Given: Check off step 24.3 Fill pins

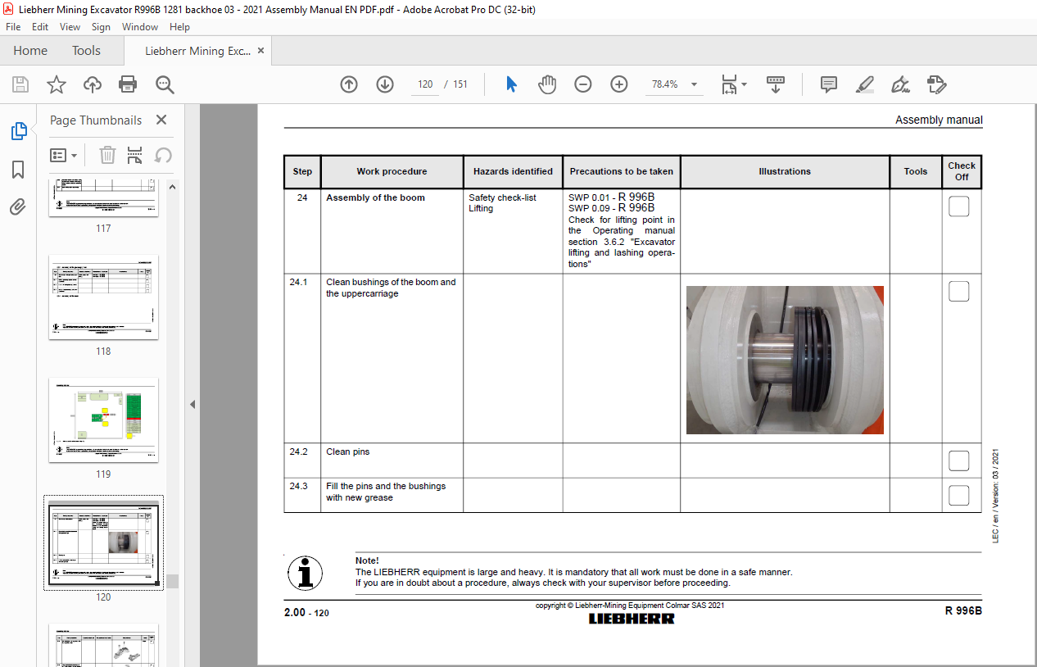Looking at the screenshot, I should pos(959,495).
